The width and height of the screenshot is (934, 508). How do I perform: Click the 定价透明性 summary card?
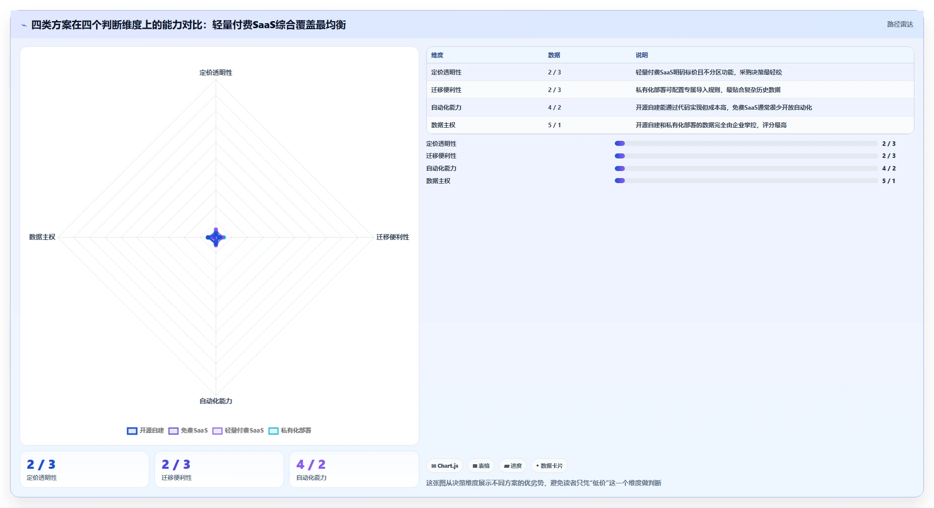pos(84,469)
